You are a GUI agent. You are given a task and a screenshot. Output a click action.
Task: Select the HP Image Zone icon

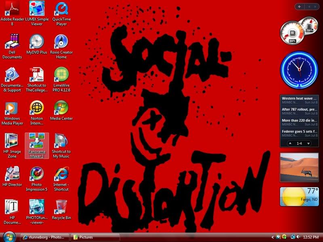(12, 146)
